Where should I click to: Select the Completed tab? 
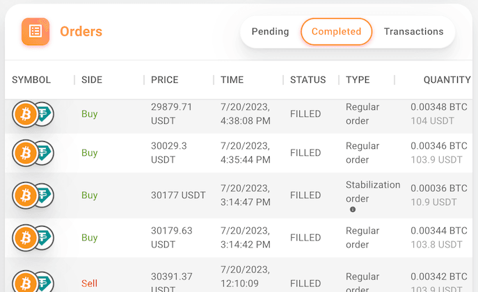[x=336, y=31]
